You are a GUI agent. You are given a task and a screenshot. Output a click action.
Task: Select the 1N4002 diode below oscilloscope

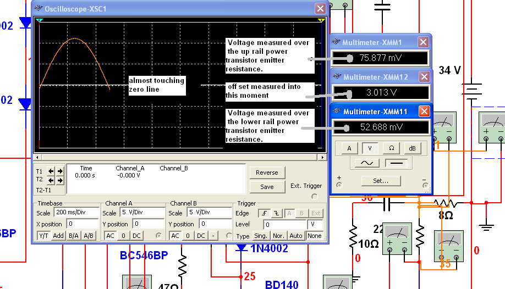point(241,248)
